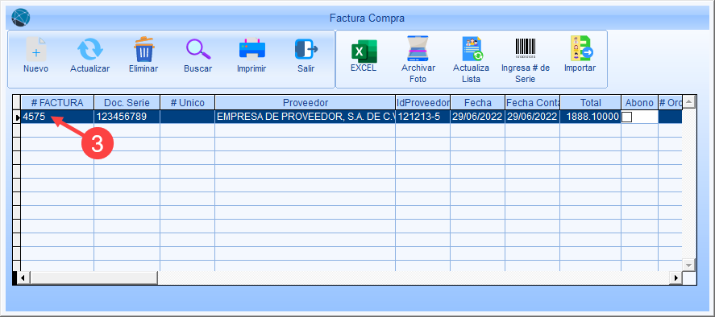Select the EMPRESA DE PROVEEDOR cell

pos(305,117)
